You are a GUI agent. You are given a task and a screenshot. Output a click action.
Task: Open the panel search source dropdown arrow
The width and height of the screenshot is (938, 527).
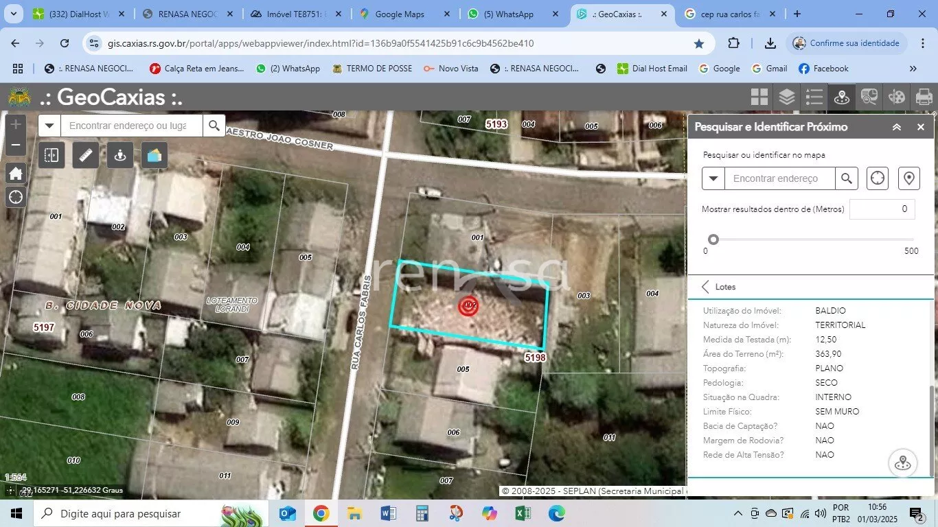[713, 178]
